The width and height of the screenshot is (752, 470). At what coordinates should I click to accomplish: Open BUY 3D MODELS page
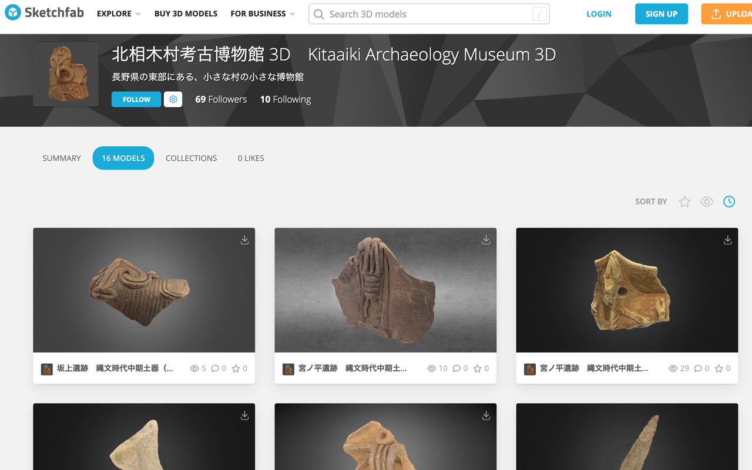pyautogui.click(x=186, y=13)
